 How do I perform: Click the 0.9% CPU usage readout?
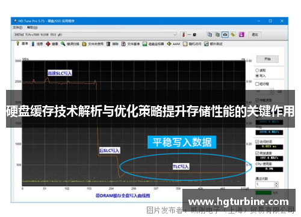pos(269,169)
